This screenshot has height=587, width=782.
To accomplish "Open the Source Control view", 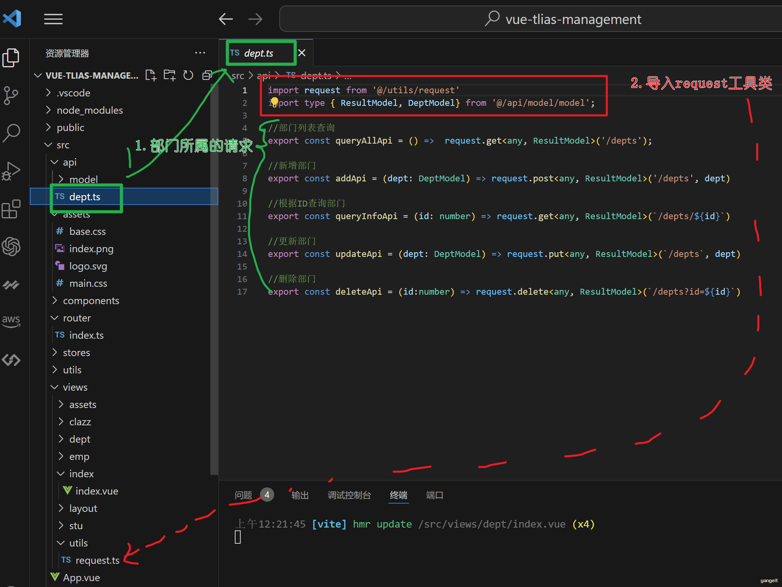I will coord(11,96).
